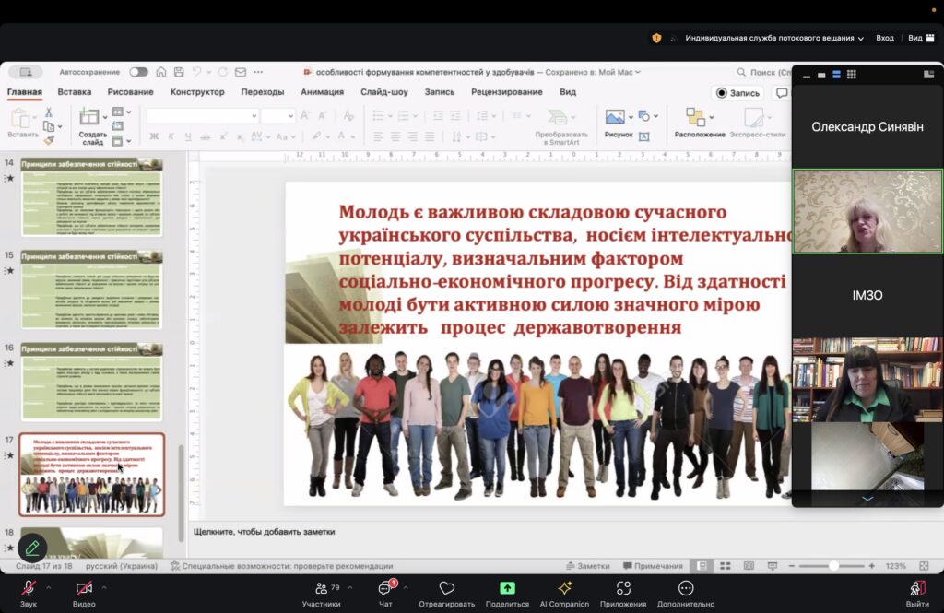This screenshot has width=944, height=613.
Task: Insert a text box from the ribbon
Action: (643, 136)
